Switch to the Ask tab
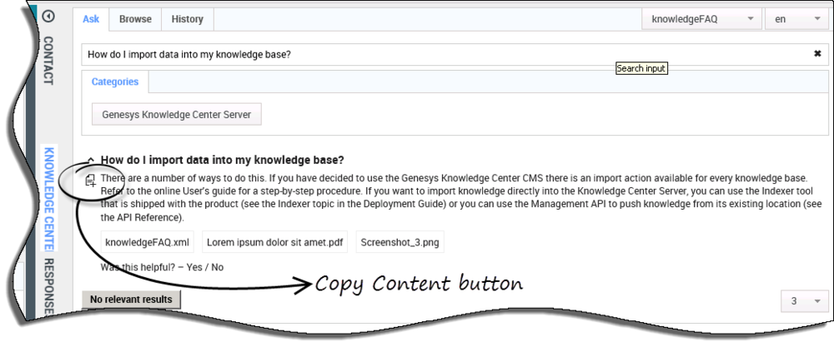834x347 pixels. pyautogui.click(x=91, y=19)
